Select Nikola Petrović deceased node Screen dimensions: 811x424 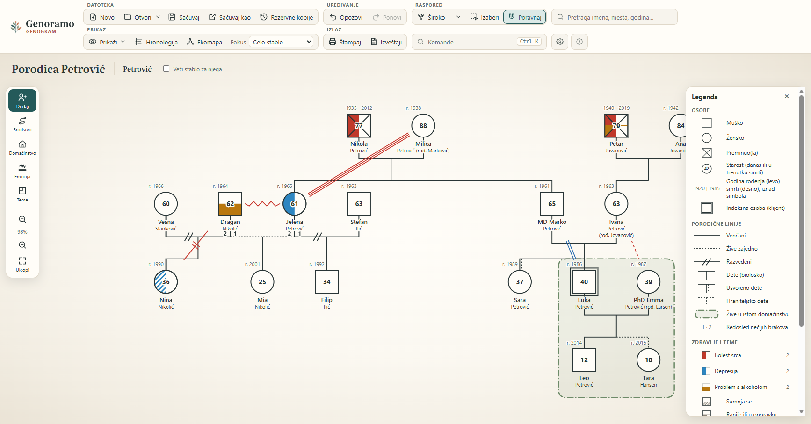(x=359, y=126)
